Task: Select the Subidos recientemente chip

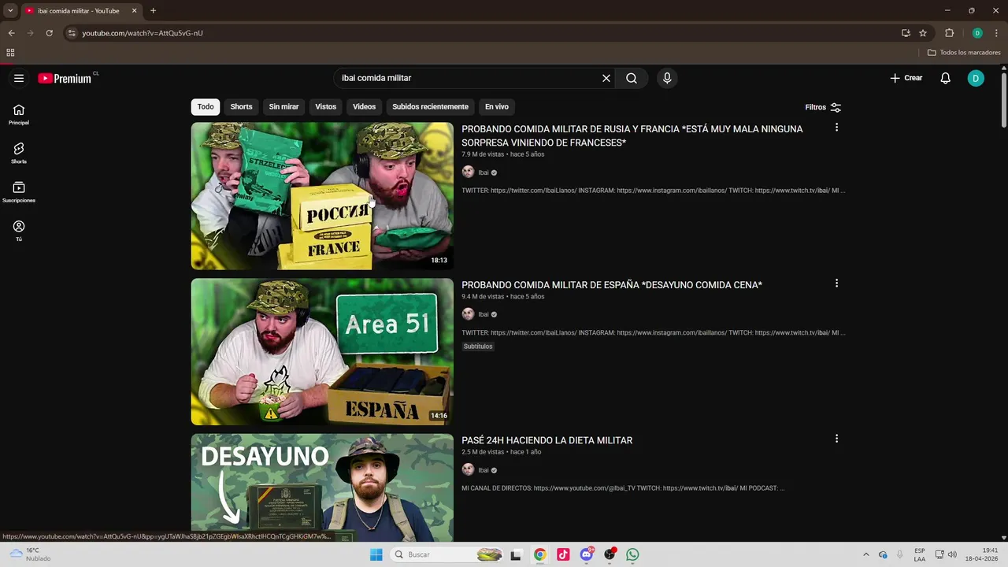Action: (430, 107)
